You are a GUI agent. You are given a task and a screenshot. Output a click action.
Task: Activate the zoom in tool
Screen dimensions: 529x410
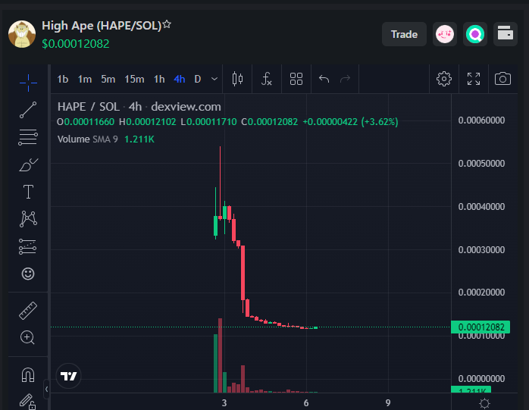(28, 337)
